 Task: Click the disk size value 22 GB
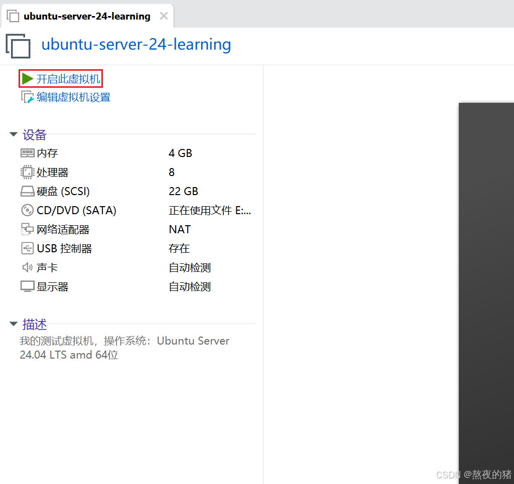[x=184, y=191]
